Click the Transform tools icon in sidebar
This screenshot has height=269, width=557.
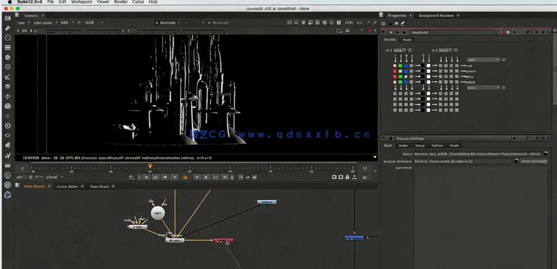[x=7, y=97]
